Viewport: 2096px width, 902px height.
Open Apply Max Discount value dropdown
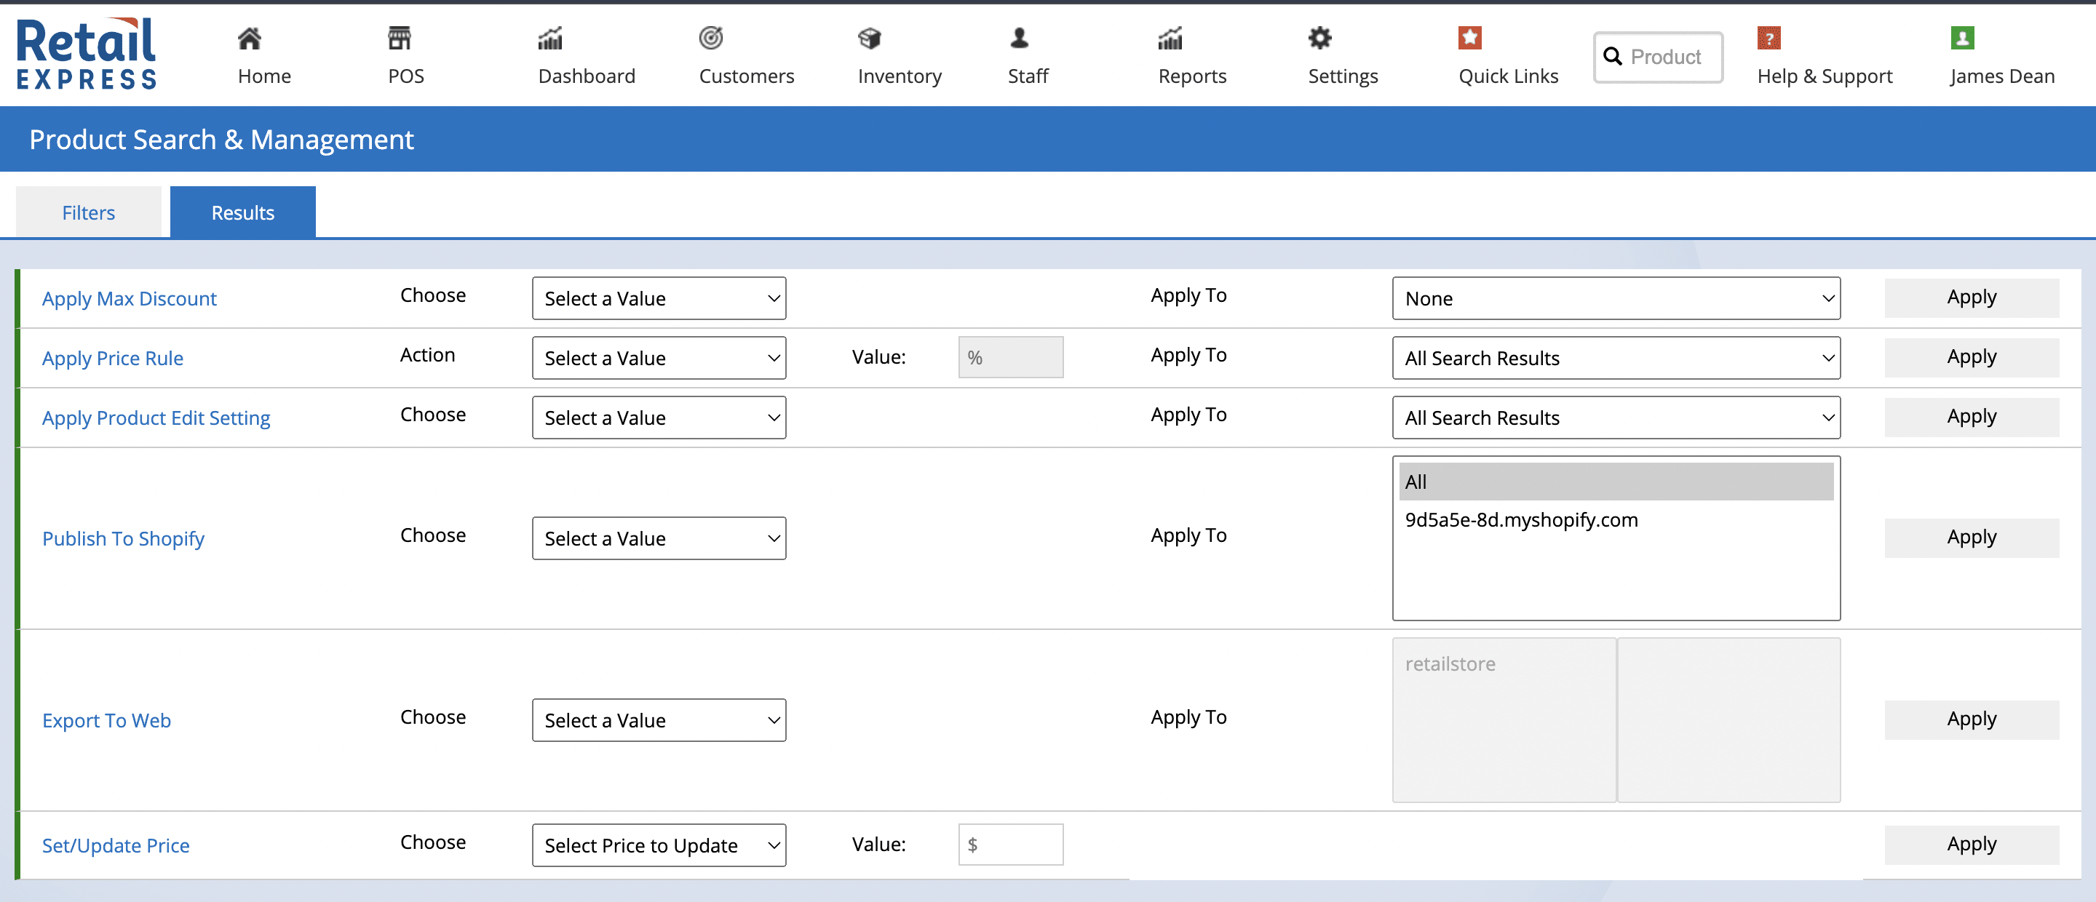pyautogui.click(x=659, y=298)
